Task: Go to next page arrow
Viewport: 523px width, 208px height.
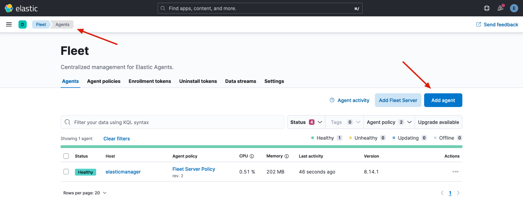Action: tap(458, 193)
